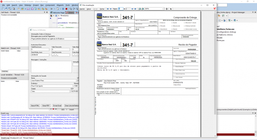Go to last page in preview toolbar
This screenshot has height=140, width=257.
tap(135, 9)
